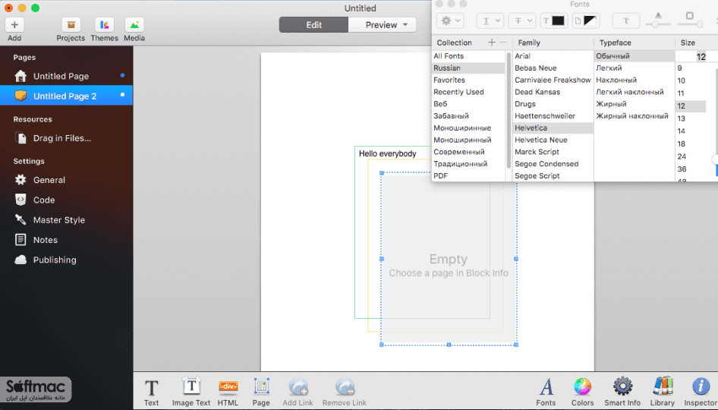Click the text shadow T button in Fonts panel
718x410 pixels.
click(625, 20)
